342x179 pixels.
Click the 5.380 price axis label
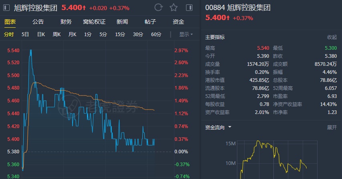coord(13,151)
